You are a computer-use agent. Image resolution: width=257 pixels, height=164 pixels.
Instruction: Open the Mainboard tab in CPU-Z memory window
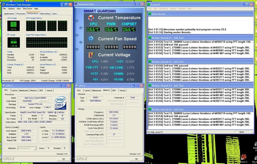click(97, 90)
